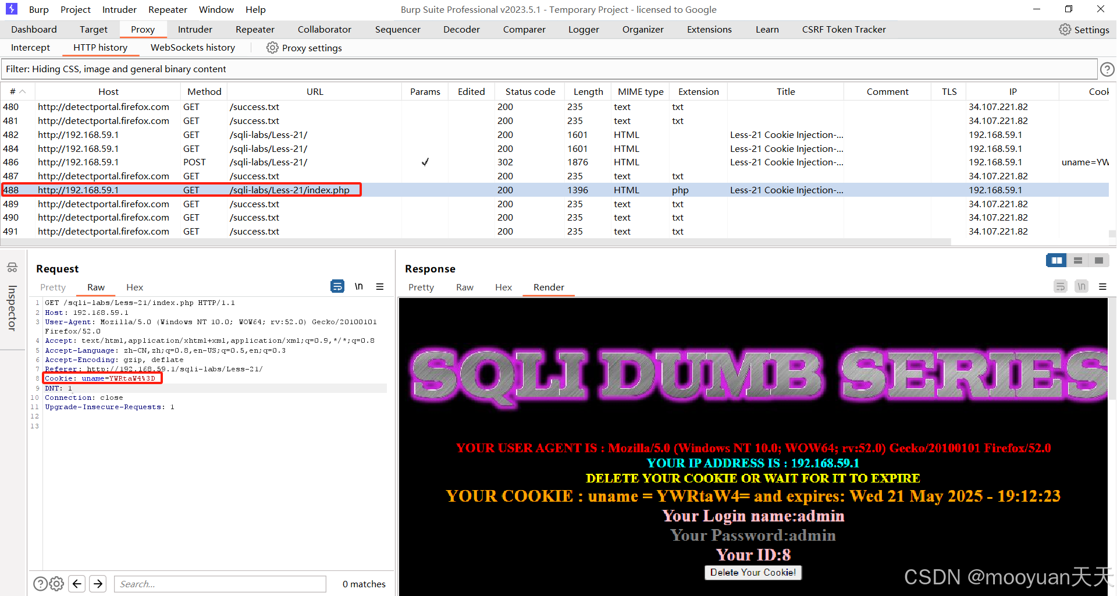Screen dimensions: 1117x596
Task: Open search help question icon
Action: point(40,584)
